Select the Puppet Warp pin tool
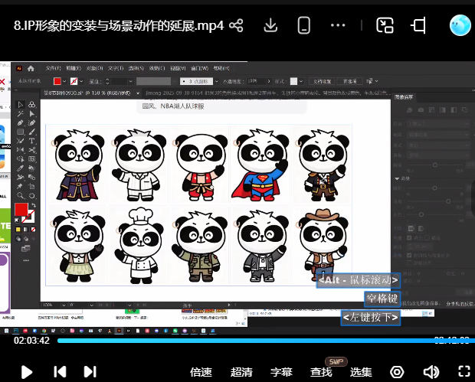Screen dimensions: 475x382 (20, 186)
